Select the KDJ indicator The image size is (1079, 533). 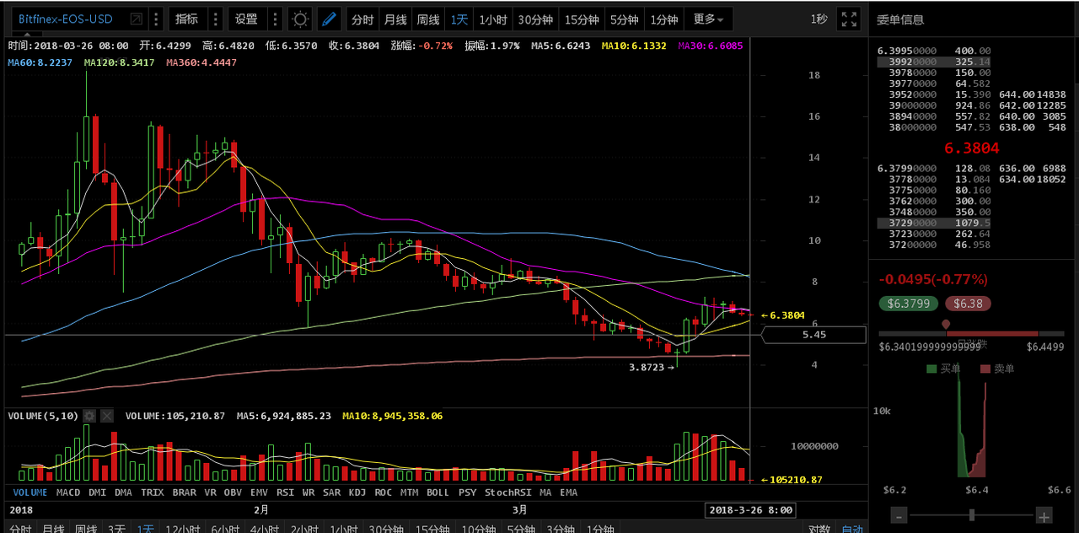tap(357, 493)
